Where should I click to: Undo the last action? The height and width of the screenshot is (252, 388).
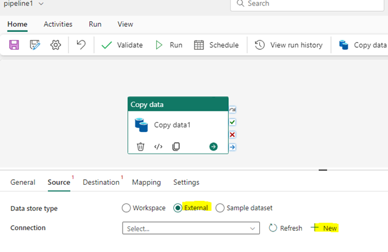pyautogui.click(x=81, y=45)
